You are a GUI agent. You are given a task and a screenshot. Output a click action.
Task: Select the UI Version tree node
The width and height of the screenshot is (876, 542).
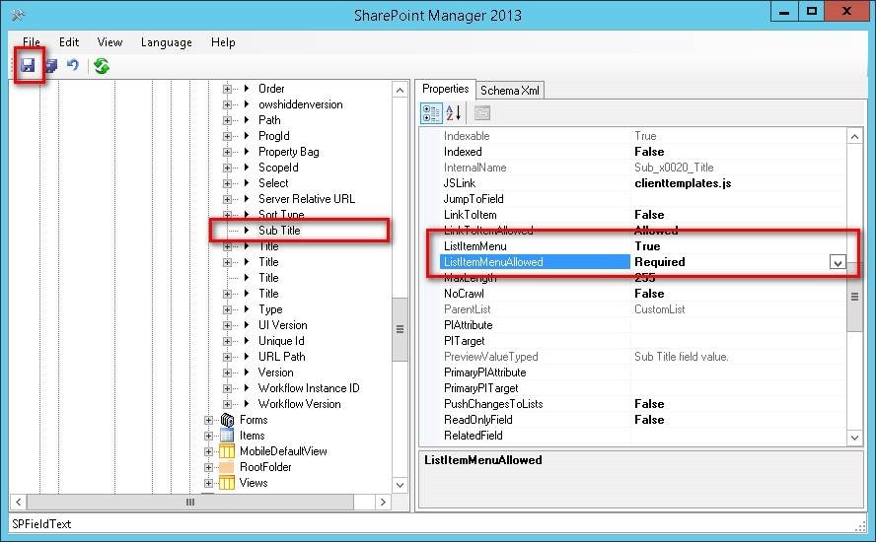pos(282,325)
